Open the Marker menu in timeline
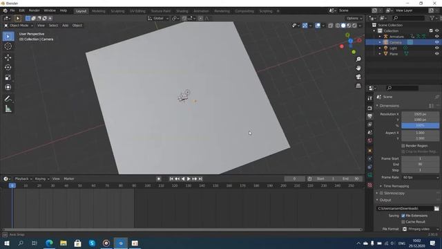 (x=69, y=178)
